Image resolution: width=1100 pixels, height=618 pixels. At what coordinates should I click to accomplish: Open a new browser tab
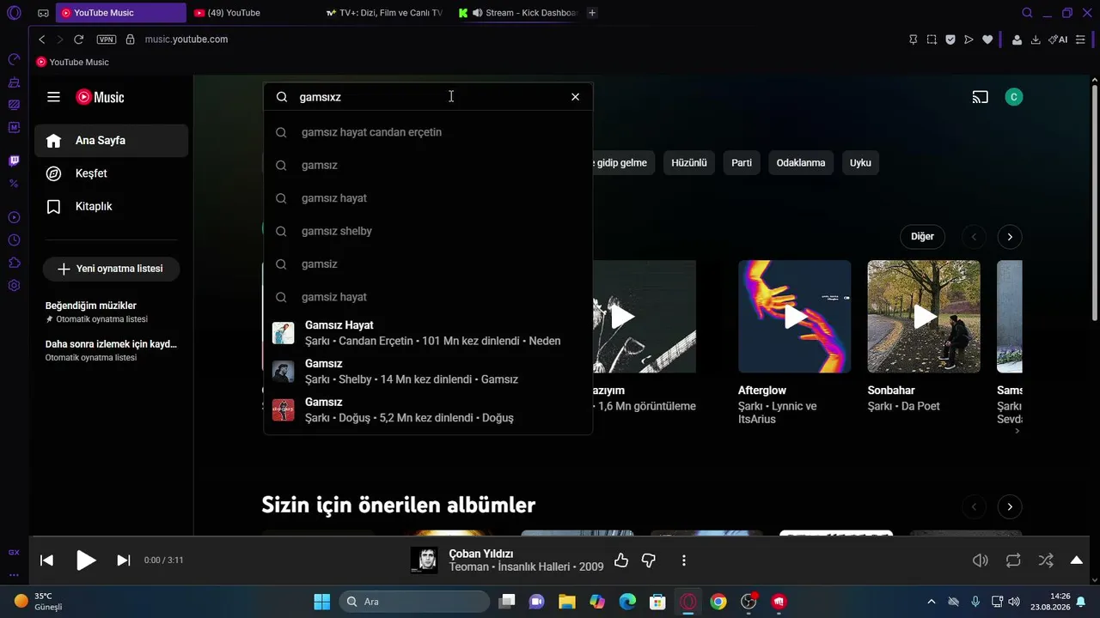click(x=592, y=13)
